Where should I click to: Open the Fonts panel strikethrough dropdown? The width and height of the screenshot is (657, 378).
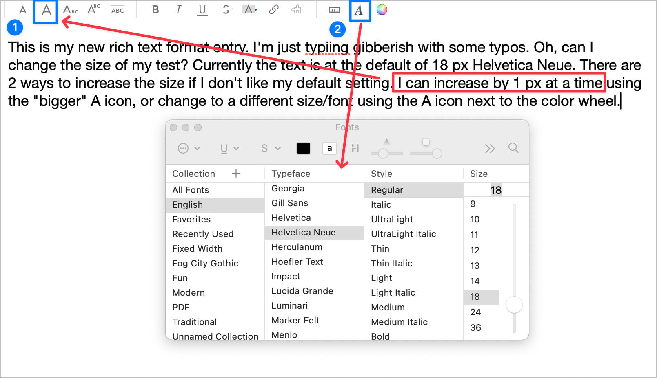271,148
